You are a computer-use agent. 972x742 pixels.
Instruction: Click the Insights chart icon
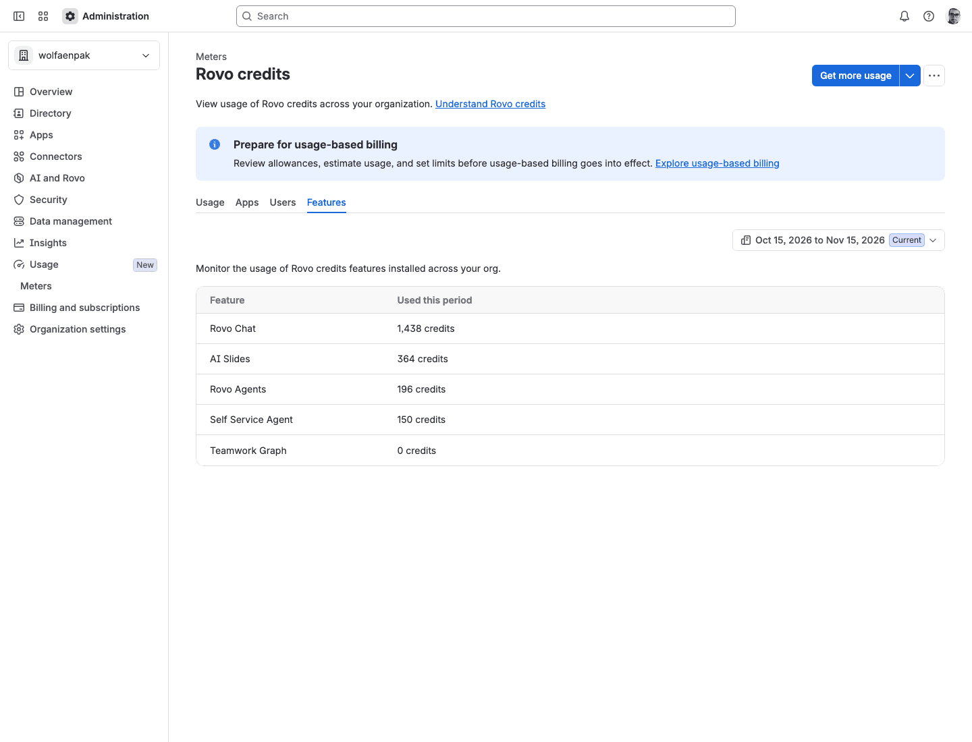19,243
